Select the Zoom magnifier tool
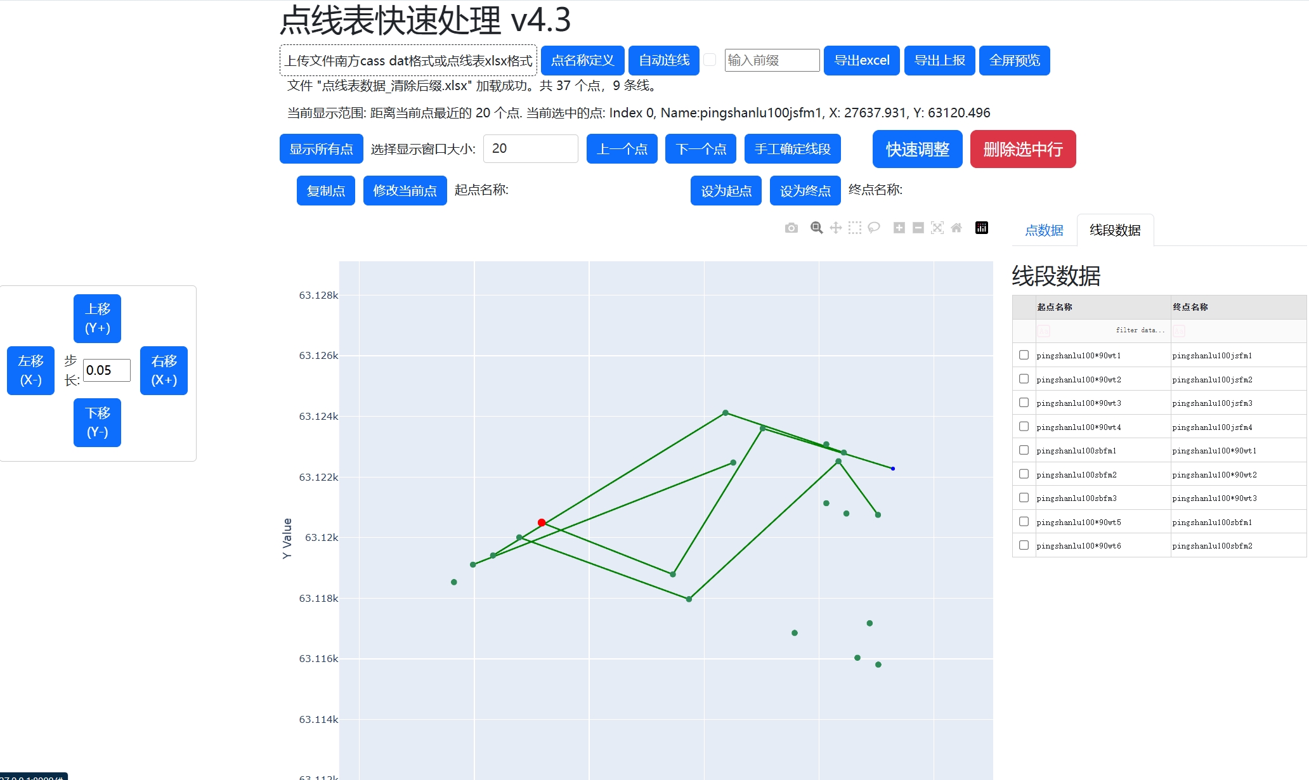Image resolution: width=1309 pixels, height=780 pixels. (x=816, y=228)
